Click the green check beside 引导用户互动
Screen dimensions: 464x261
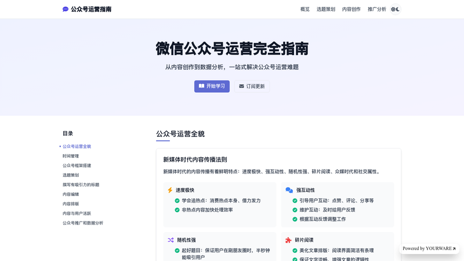[x=295, y=201]
